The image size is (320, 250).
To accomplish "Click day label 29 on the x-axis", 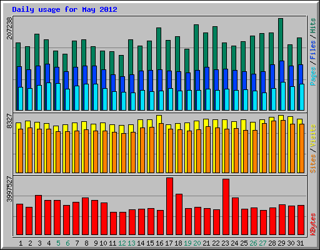I will [281, 243].
